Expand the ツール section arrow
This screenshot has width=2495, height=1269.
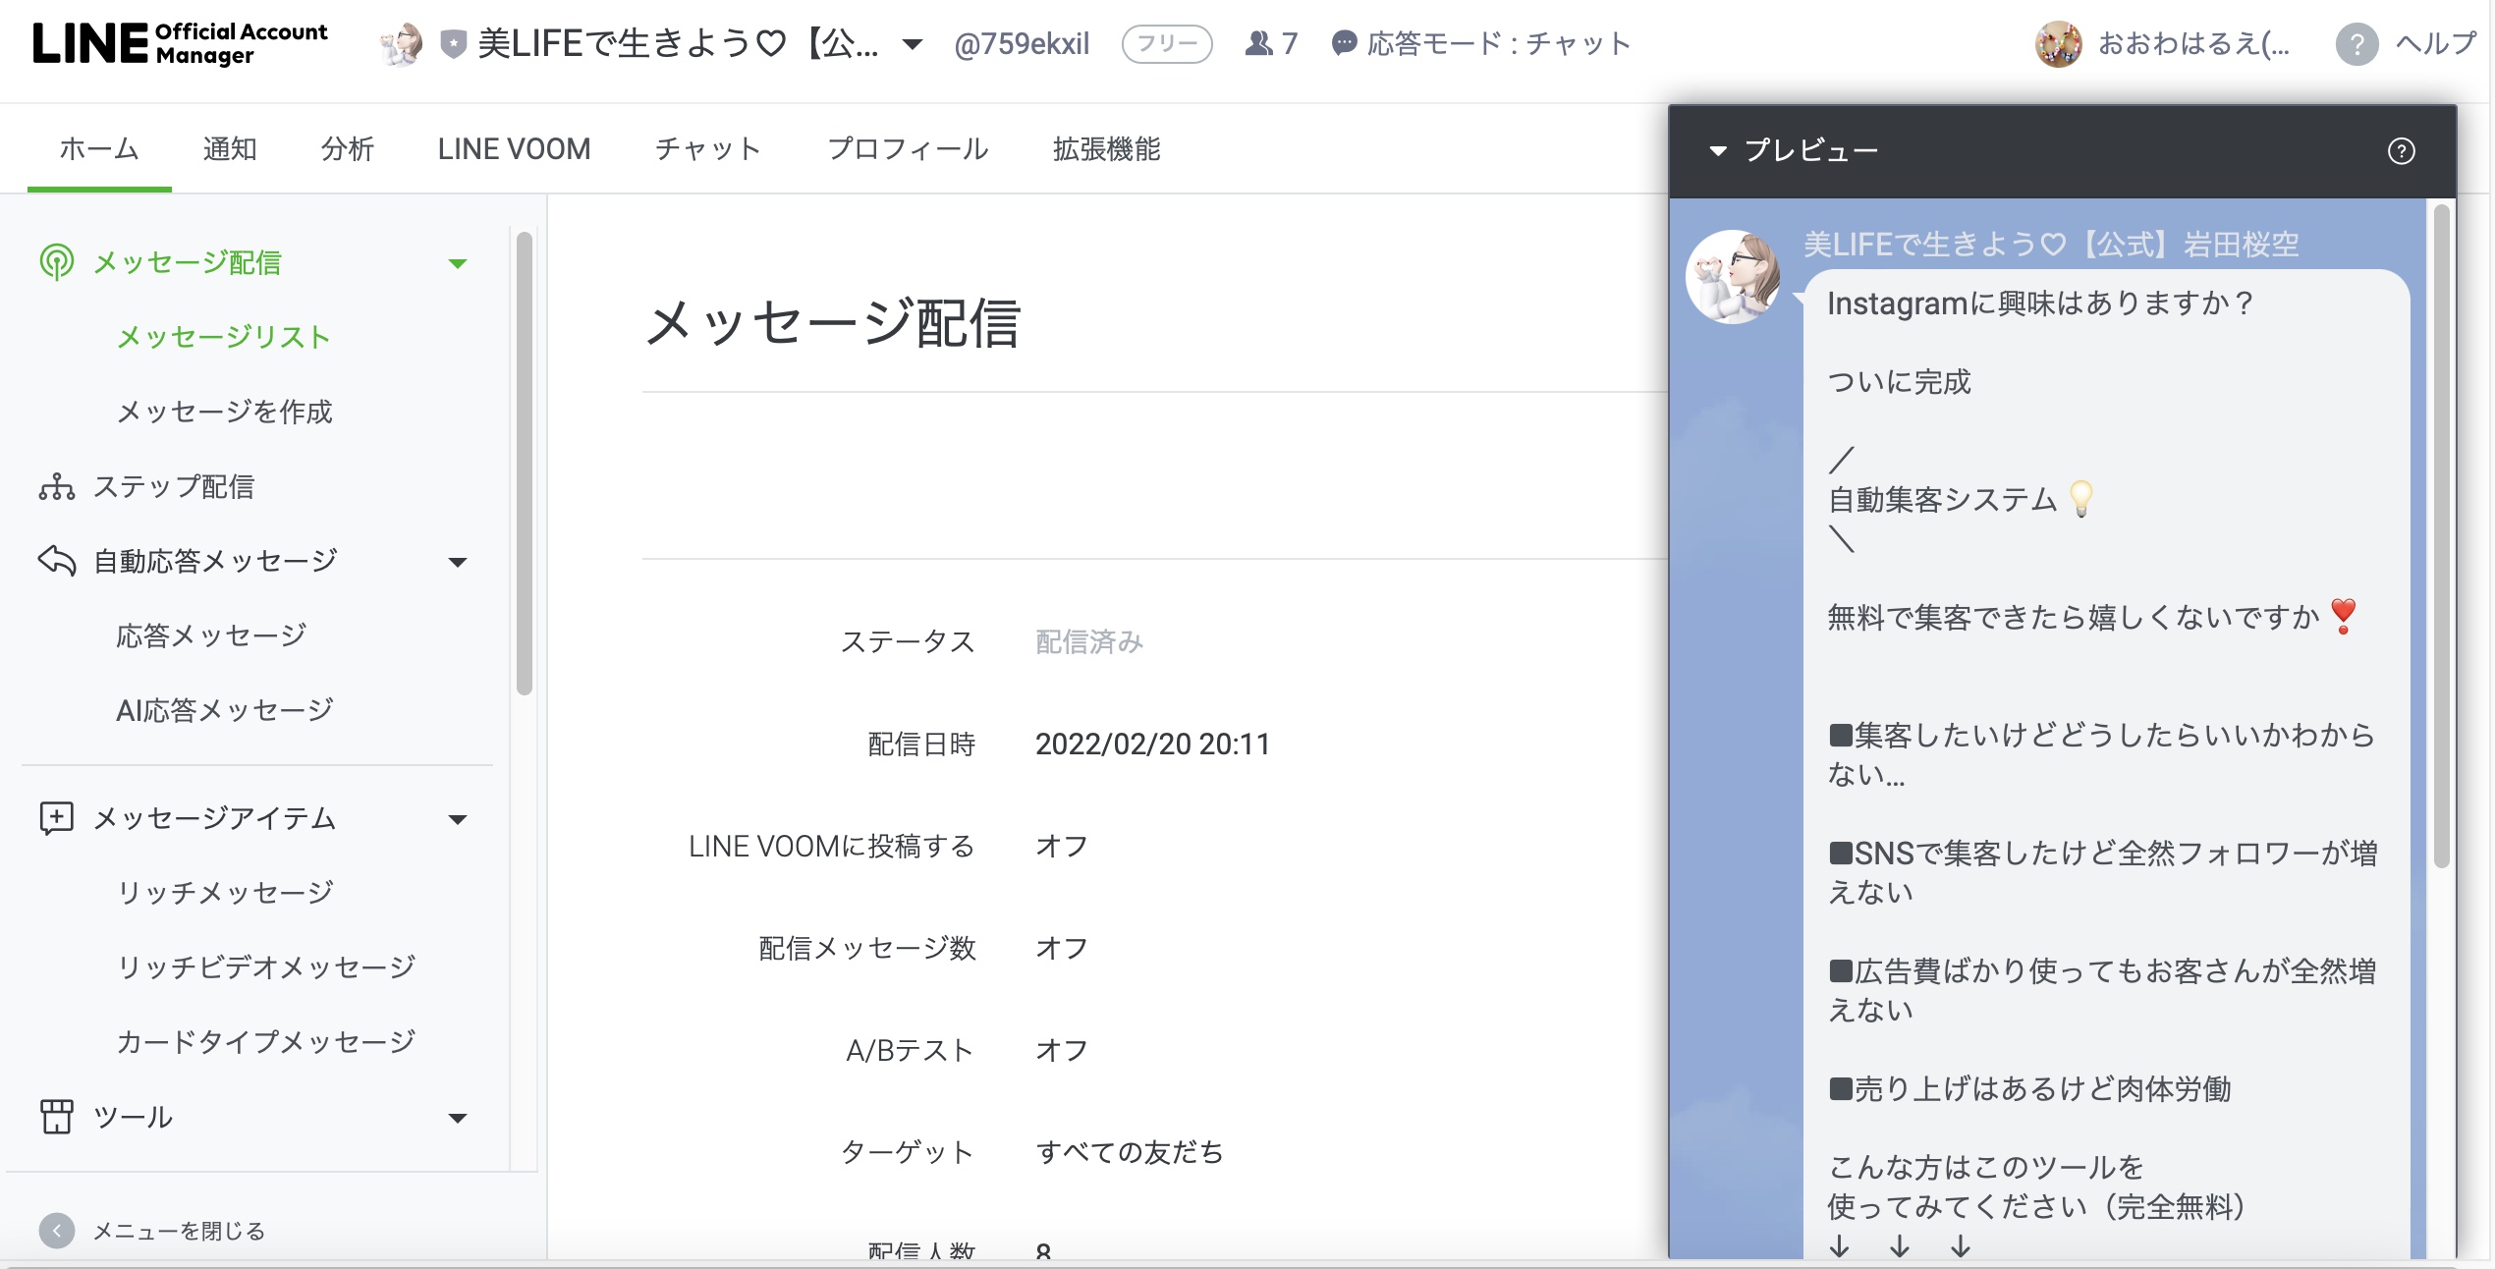click(458, 1118)
